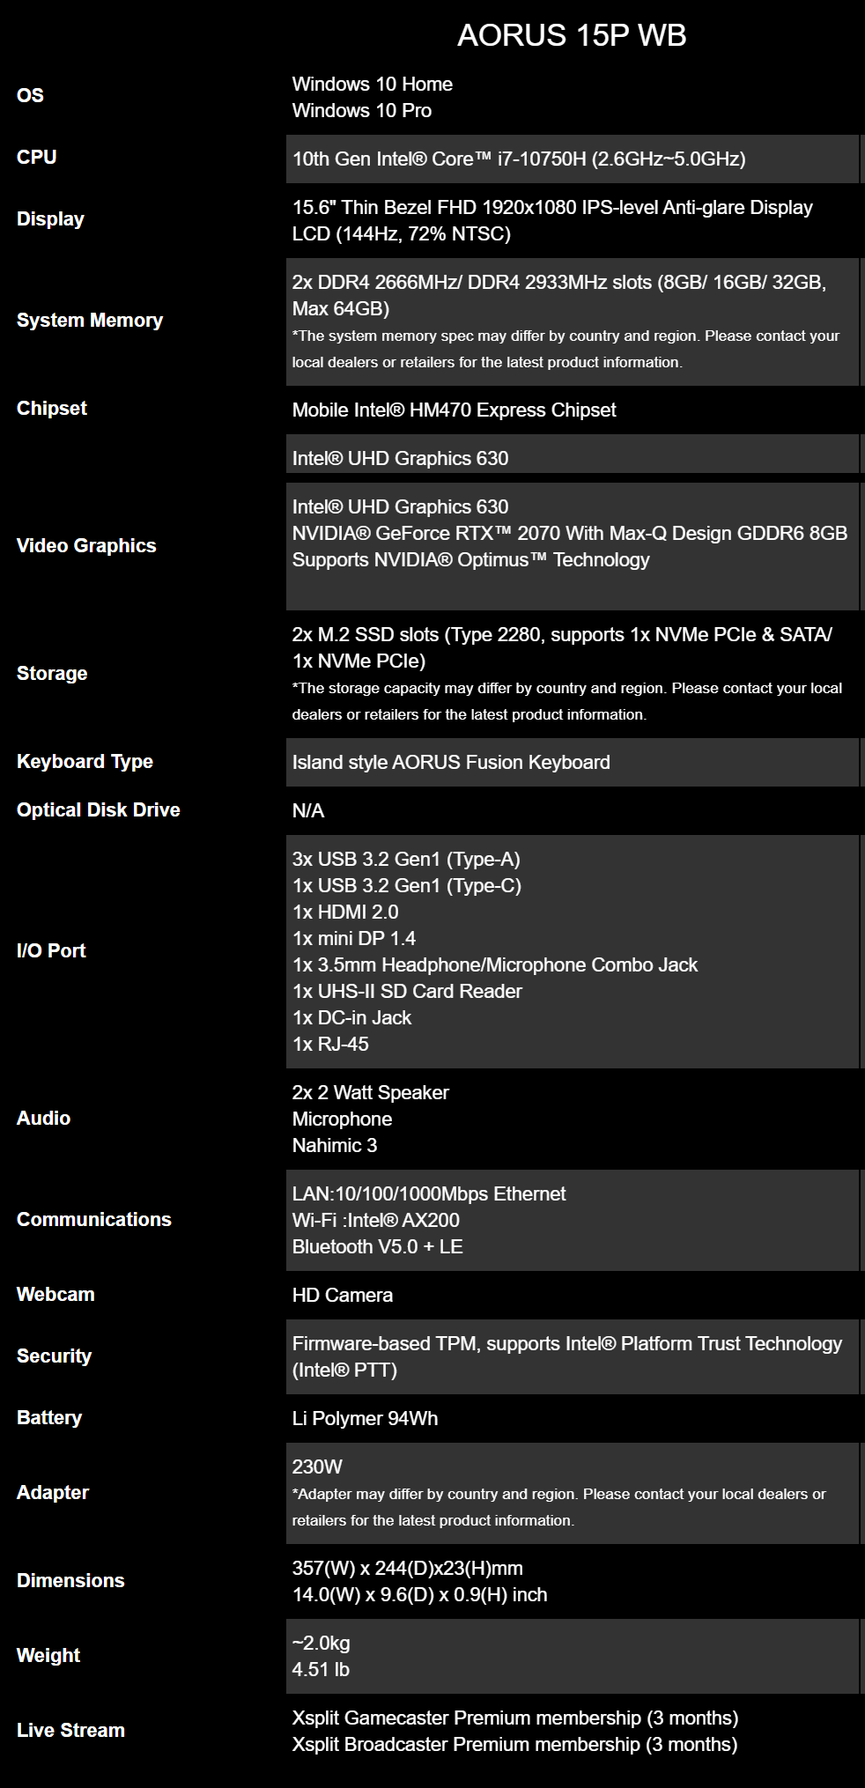Click NVIDIA GeForce RTX 2070 Max-Q line
865x1788 pixels.
point(570,534)
